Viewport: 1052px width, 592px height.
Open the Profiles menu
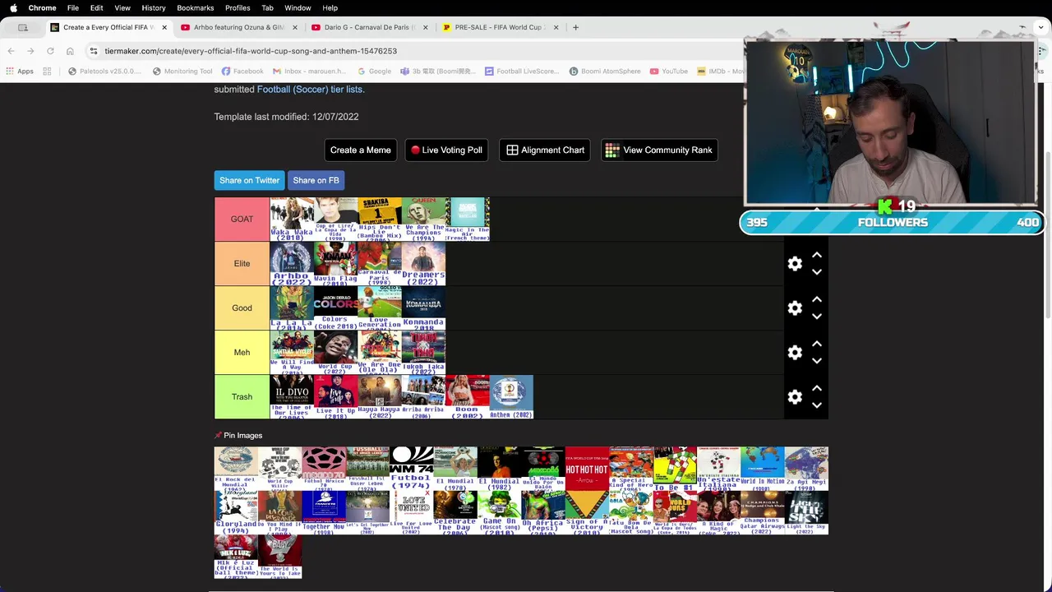pos(238,7)
